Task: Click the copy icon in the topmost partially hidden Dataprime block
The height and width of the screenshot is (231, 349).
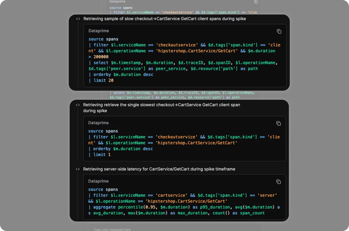Action: click(256, 2)
